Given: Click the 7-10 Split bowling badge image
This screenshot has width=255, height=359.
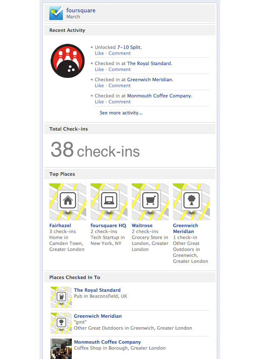Looking at the screenshot, I should [68, 61].
